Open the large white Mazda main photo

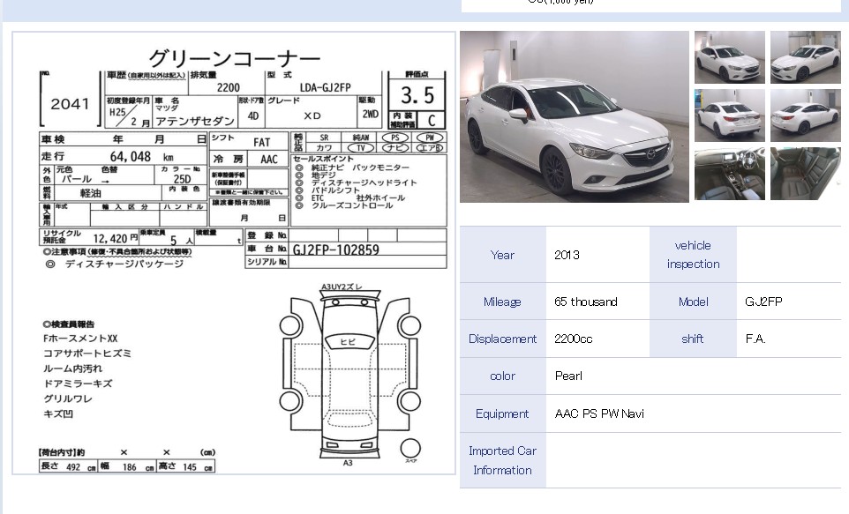pos(574,117)
